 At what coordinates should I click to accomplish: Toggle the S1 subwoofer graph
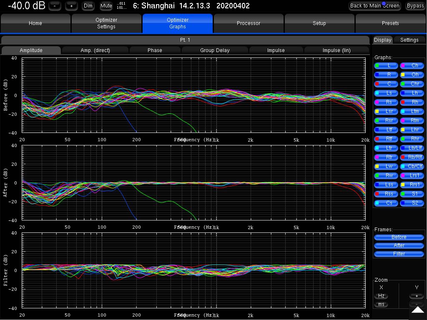tap(412, 194)
